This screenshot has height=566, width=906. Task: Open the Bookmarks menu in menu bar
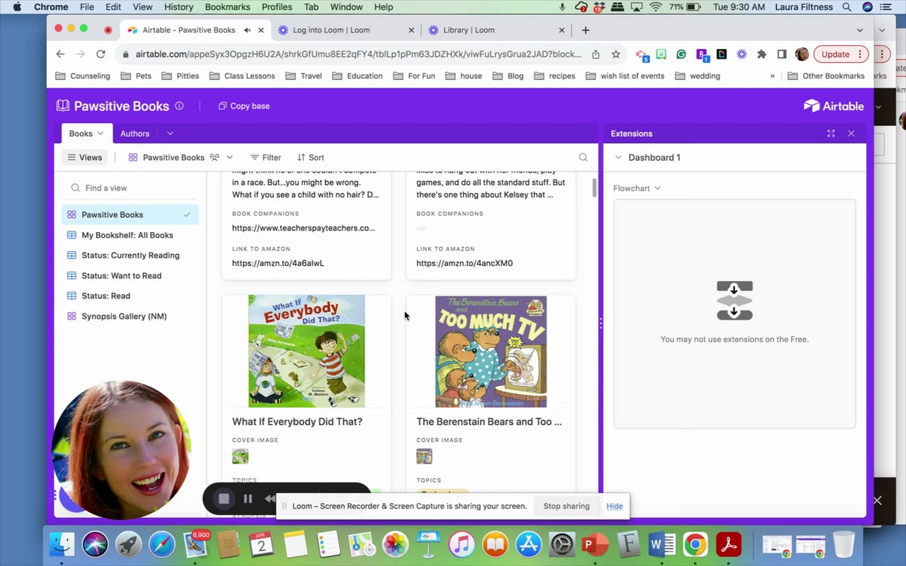[x=227, y=7]
